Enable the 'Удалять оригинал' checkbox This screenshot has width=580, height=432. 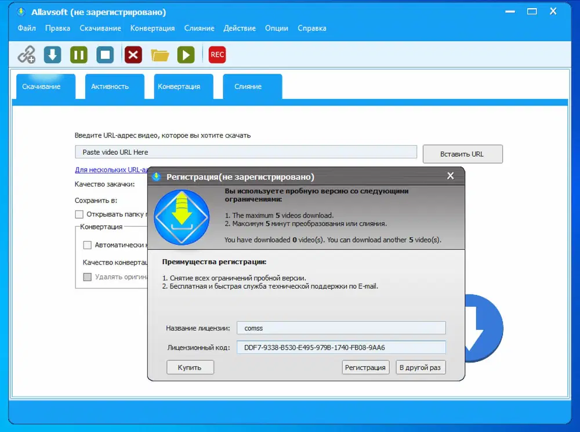click(x=88, y=277)
